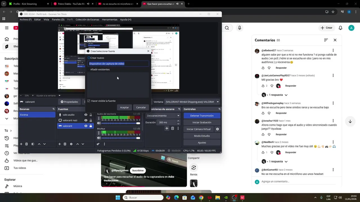The width and height of the screenshot is (360, 202).
Task: Click YouTube voice search microphone icon
Action: coord(239,28)
